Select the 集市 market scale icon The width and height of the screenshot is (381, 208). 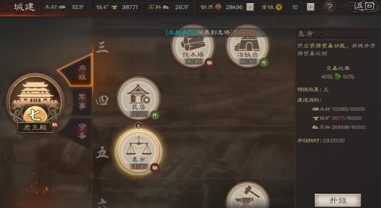point(138,151)
